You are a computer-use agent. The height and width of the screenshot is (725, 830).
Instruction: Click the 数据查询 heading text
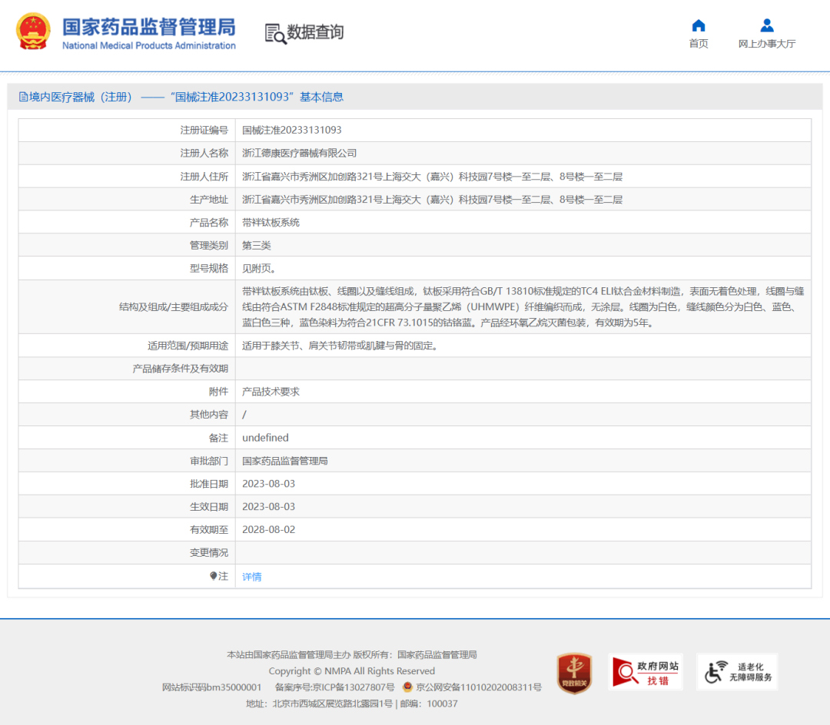click(315, 32)
